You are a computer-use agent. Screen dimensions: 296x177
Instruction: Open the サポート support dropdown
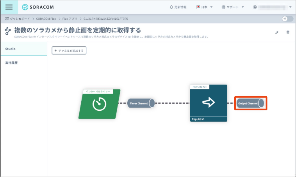[233, 7]
